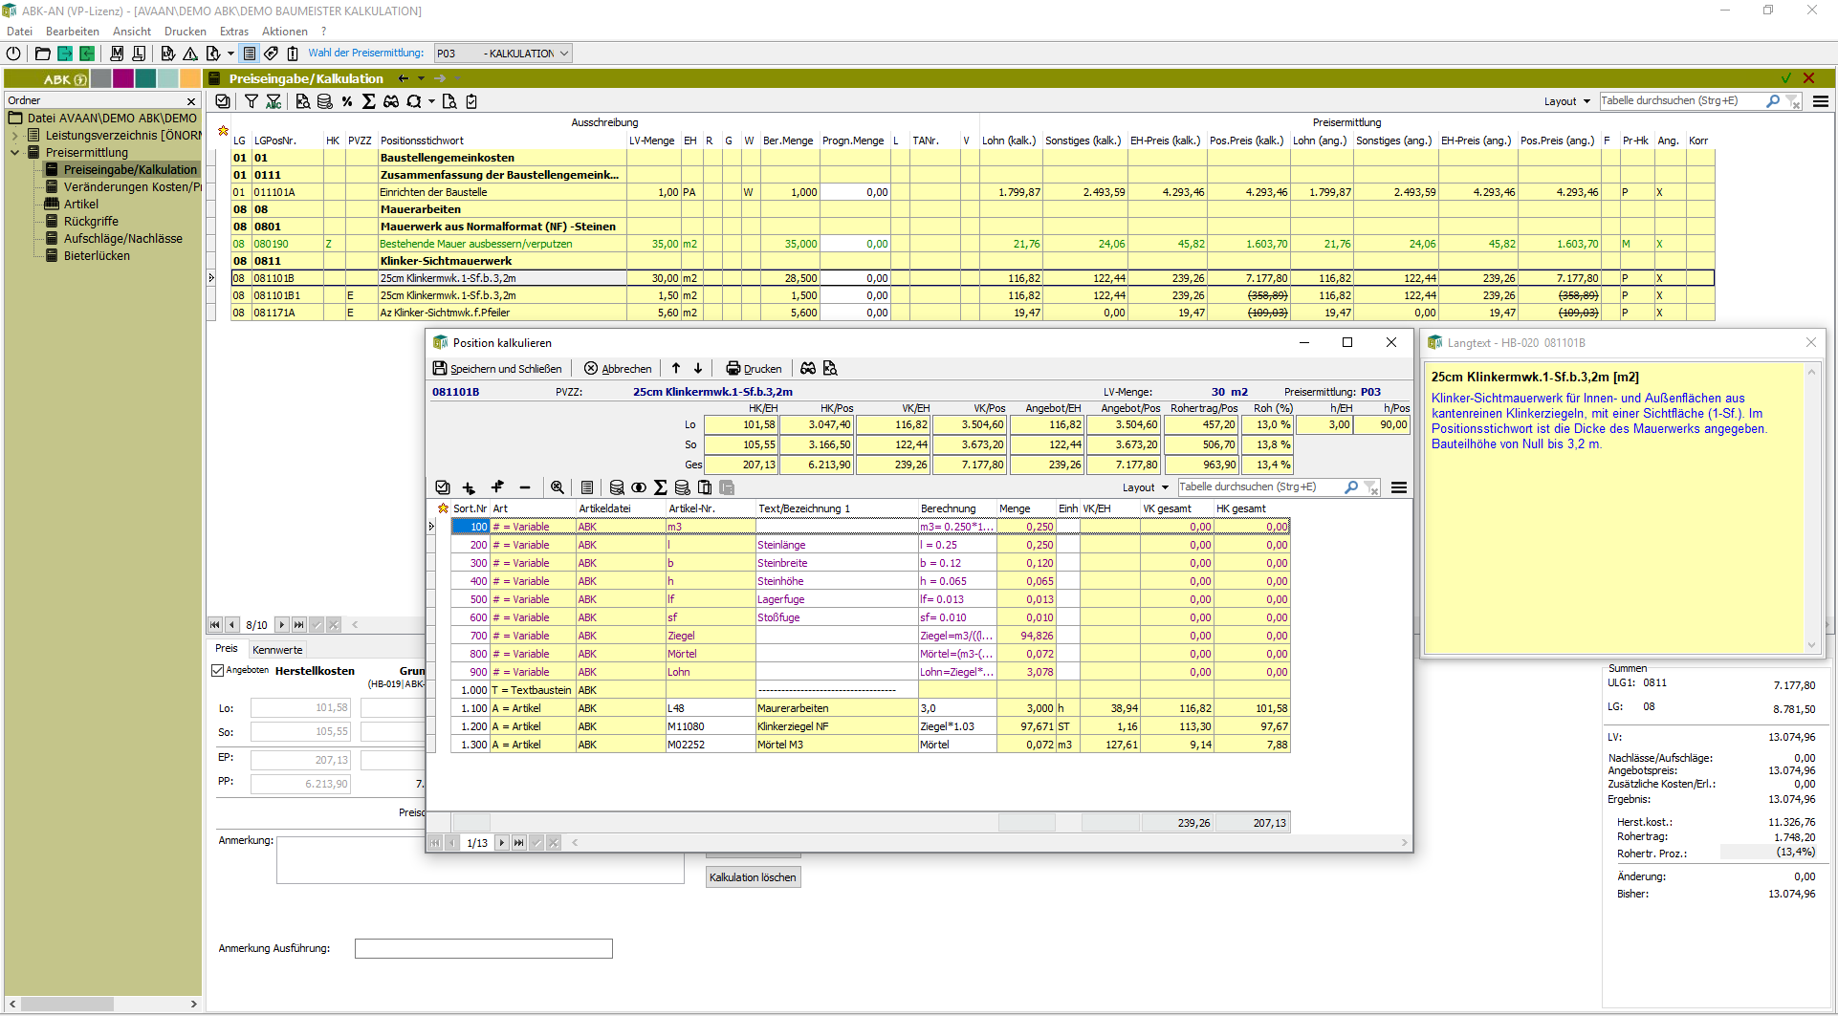Move to the previous position with the up arrow
This screenshot has height=1016, width=1838.
pyautogui.click(x=676, y=369)
